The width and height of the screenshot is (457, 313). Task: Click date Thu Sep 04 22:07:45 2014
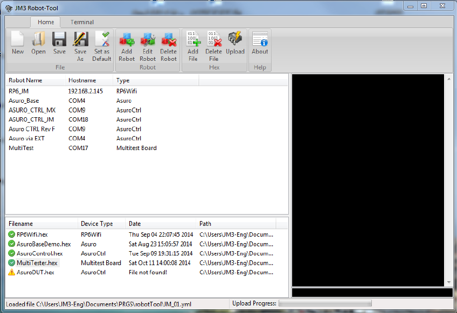(x=161, y=234)
